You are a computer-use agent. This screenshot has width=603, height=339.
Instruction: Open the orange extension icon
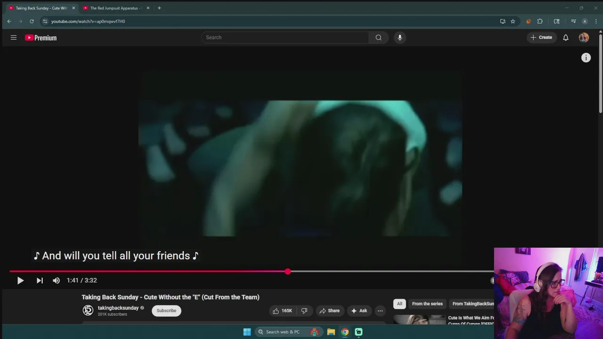click(529, 21)
